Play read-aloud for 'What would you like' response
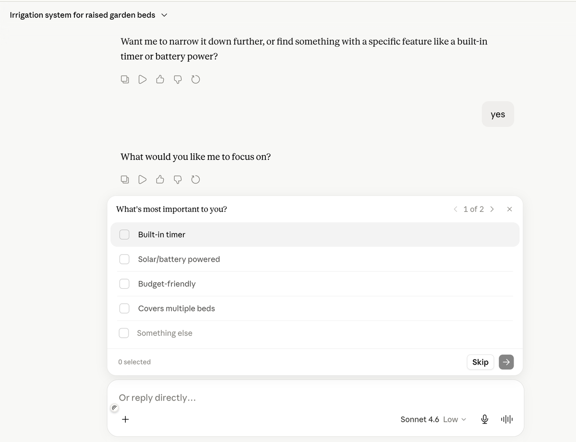Image resolution: width=576 pixels, height=442 pixels. pos(143,180)
